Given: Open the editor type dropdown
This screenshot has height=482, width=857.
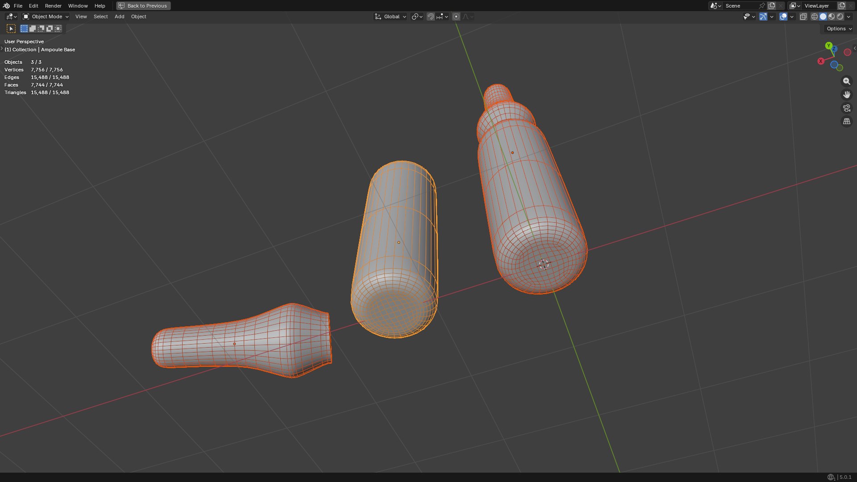Looking at the screenshot, I should [x=11, y=17].
